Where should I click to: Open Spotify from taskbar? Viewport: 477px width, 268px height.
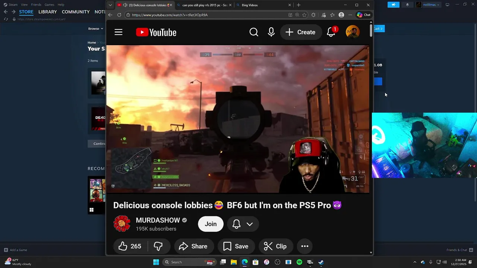coord(299,262)
